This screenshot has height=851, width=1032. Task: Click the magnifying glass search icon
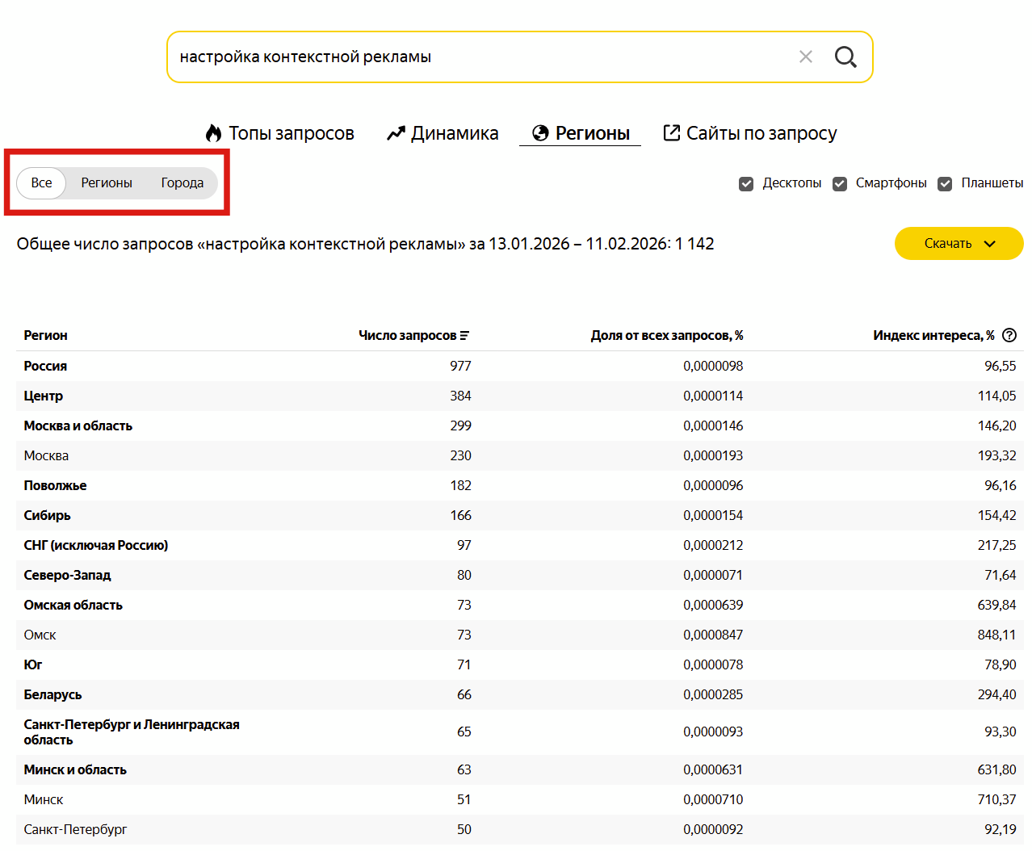845,57
